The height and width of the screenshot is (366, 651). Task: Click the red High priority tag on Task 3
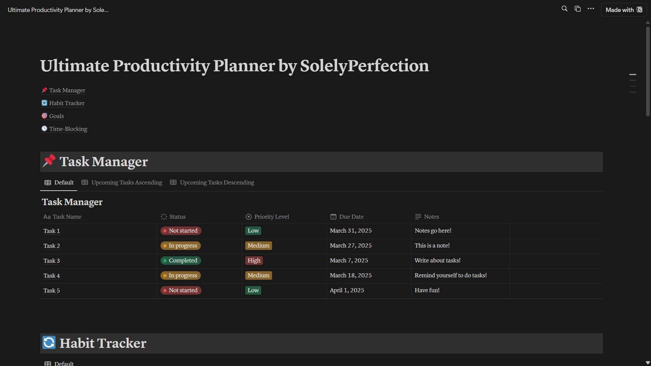point(254,260)
